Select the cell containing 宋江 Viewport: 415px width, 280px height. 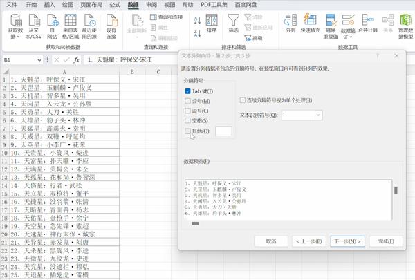pyautogui.click(x=64, y=80)
